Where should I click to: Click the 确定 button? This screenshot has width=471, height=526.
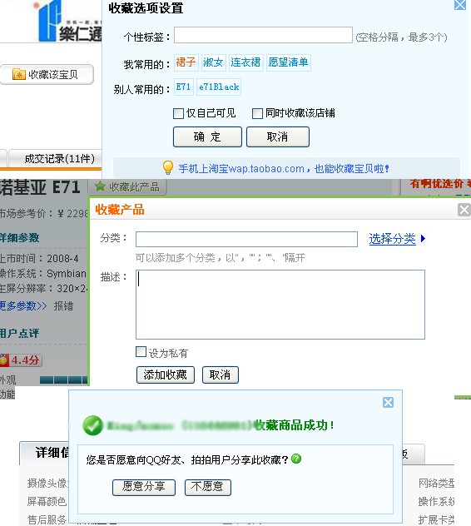click(x=207, y=136)
